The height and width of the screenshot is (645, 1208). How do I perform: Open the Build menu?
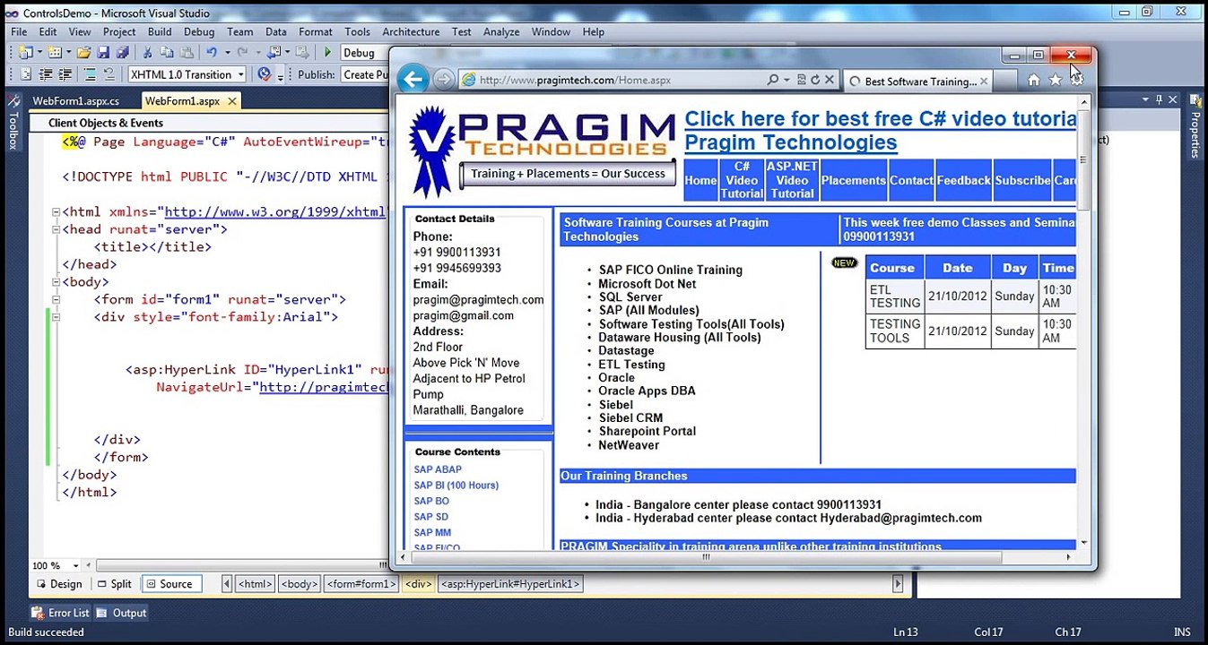pos(160,31)
